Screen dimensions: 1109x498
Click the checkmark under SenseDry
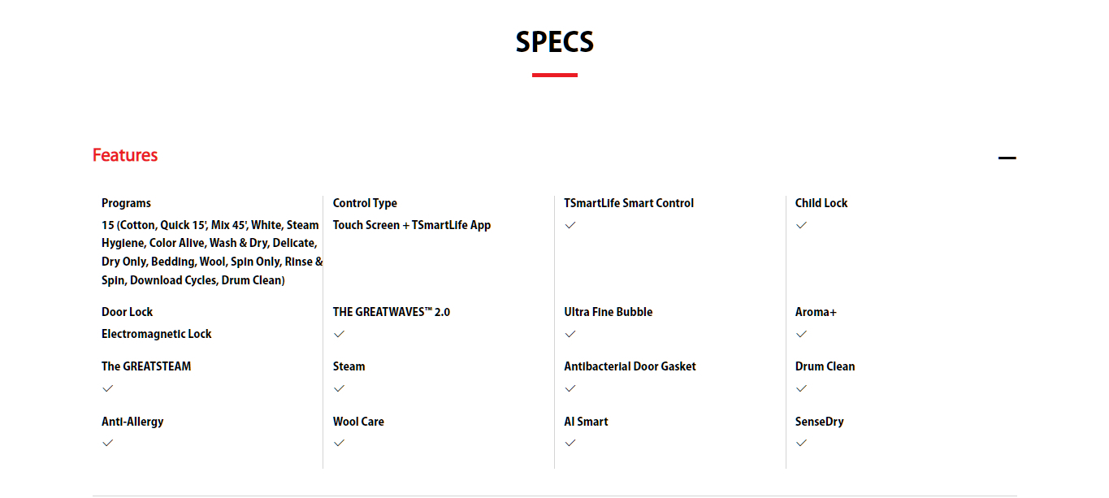(801, 443)
